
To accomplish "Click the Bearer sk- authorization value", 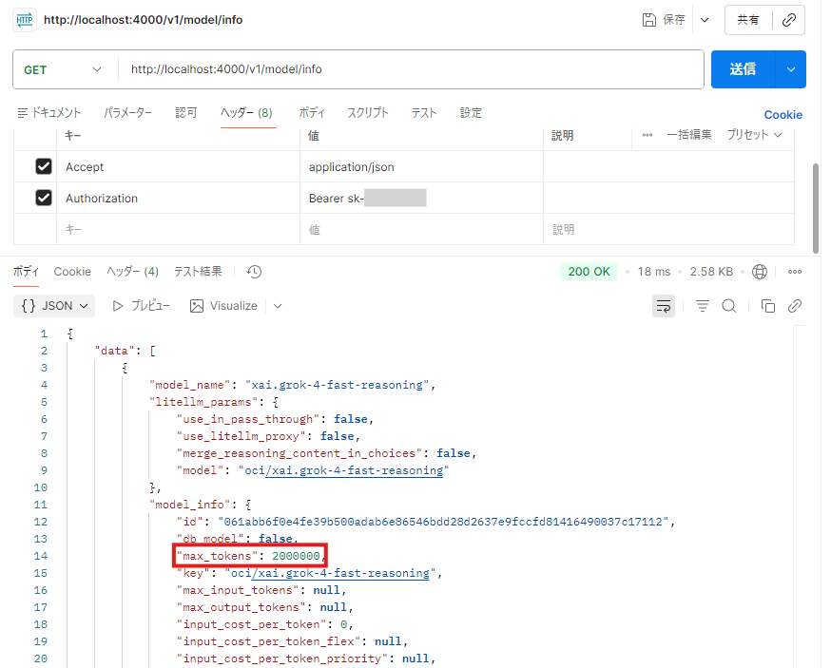I will [x=421, y=199].
